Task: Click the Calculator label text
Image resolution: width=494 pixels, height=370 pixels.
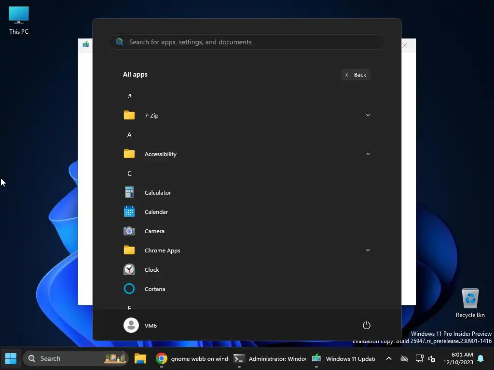Action: (x=158, y=193)
